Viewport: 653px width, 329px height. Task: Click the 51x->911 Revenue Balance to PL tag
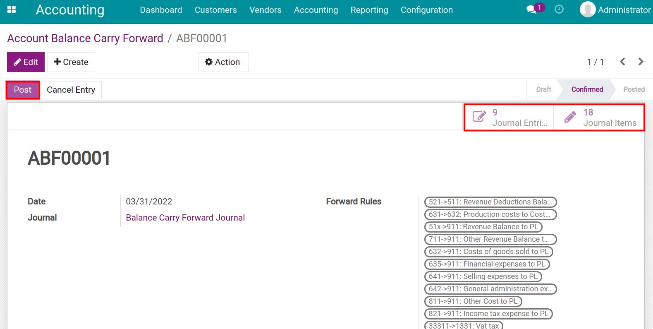tap(483, 227)
